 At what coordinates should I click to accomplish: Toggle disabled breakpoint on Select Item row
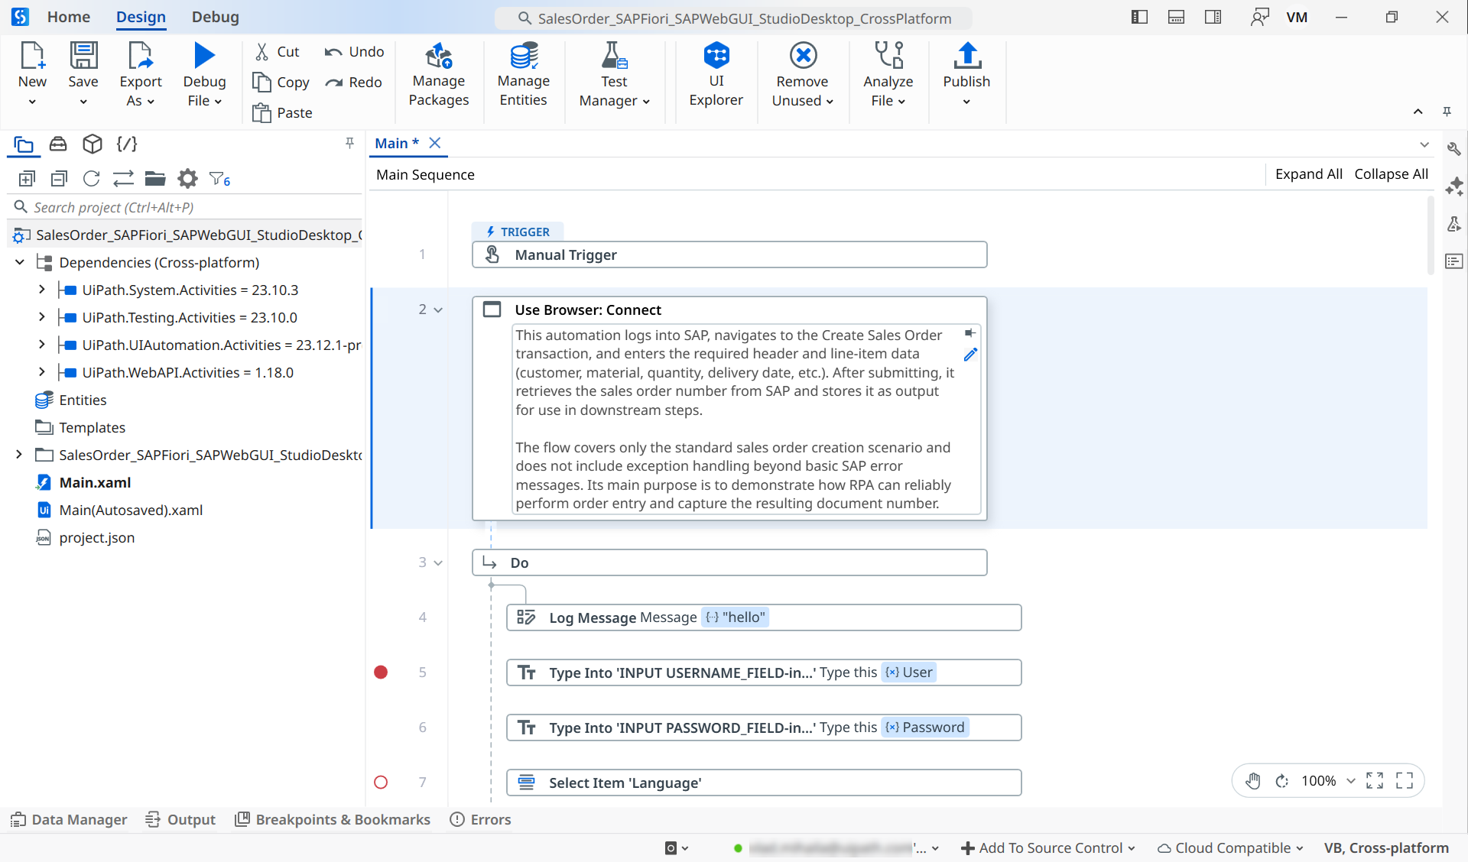pyautogui.click(x=381, y=783)
